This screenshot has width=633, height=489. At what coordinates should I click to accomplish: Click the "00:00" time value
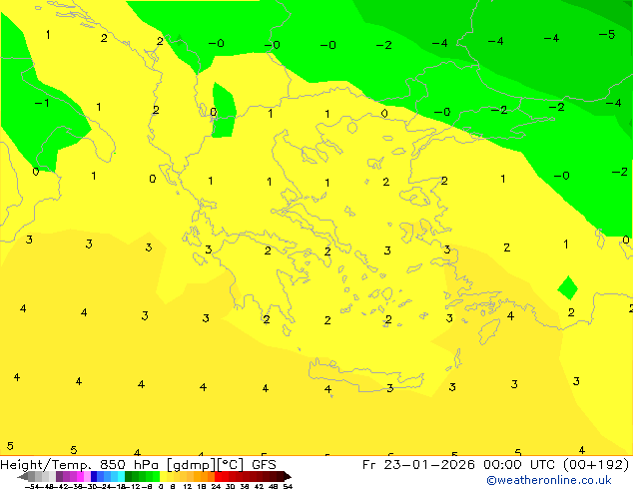point(502,464)
